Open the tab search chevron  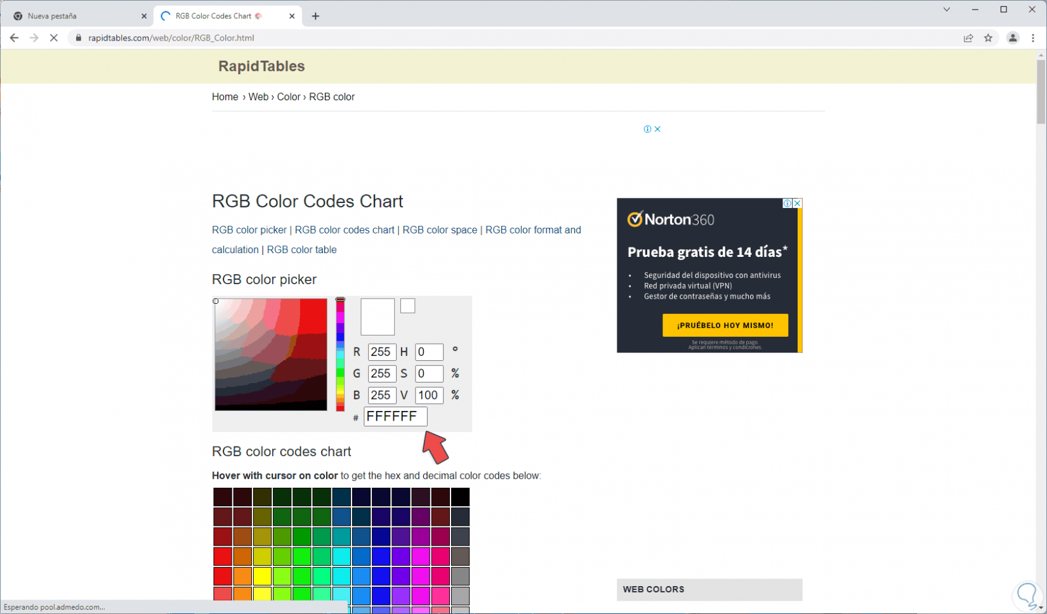946,10
